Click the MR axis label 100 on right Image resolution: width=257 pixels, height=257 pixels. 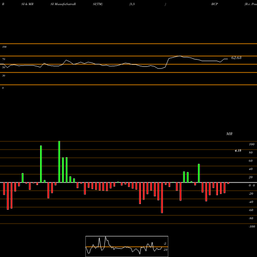[x=251, y=144]
